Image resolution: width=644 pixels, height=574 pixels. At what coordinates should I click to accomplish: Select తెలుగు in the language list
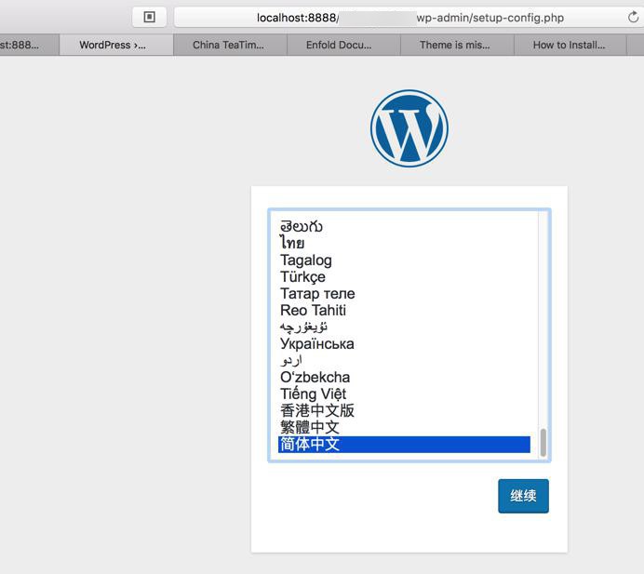pyautogui.click(x=404, y=227)
